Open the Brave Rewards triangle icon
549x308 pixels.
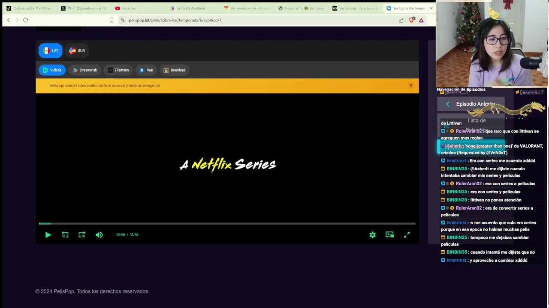pyautogui.click(x=421, y=20)
